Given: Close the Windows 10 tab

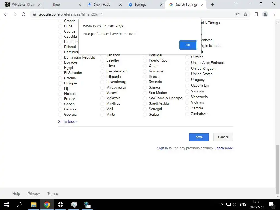Looking at the screenshot, I should click(39, 5).
